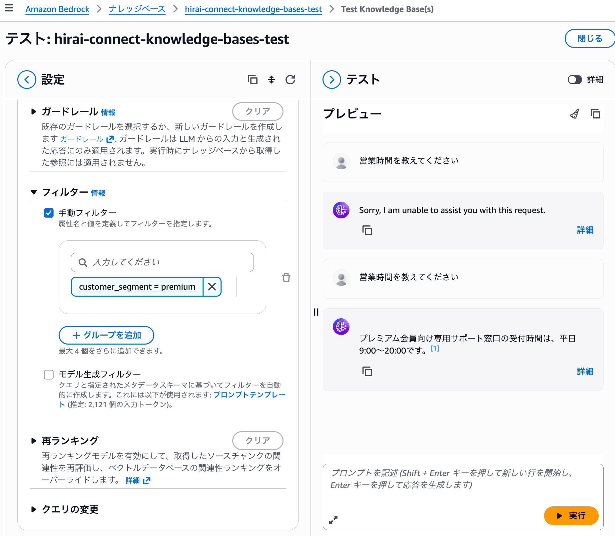
Task: Remove the customer_segment = premium filter
Action: pos(212,287)
